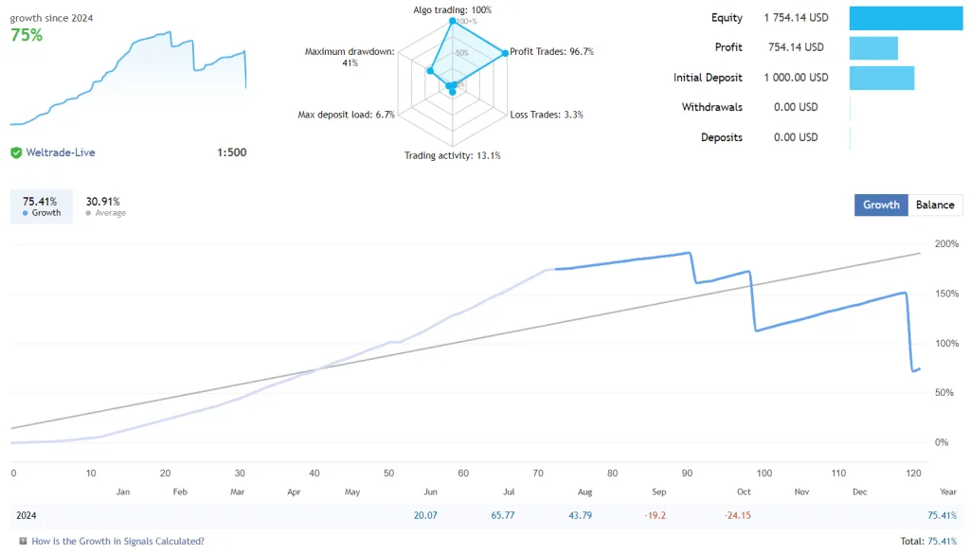Toggle the Average 30.91% series
This screenshot has height=554, width=970.
tap(104, 206)
